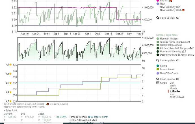
Task: Click the Category Sales Ranks heading
Action: coord(167,35)
